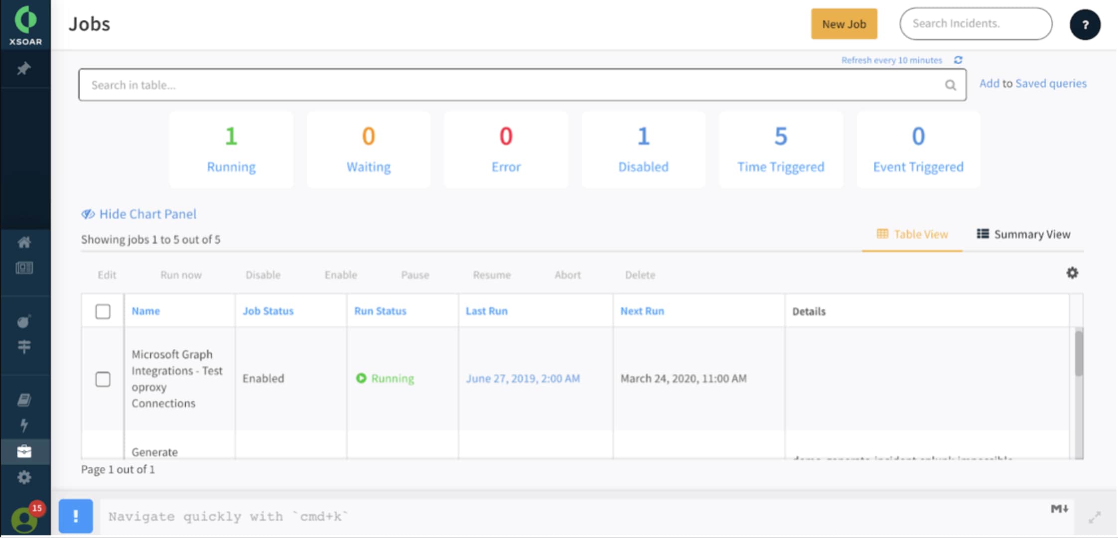Filter by Event Triggered jobs card
Viewport: 1118px width, 538px height.
click(918, 149)
